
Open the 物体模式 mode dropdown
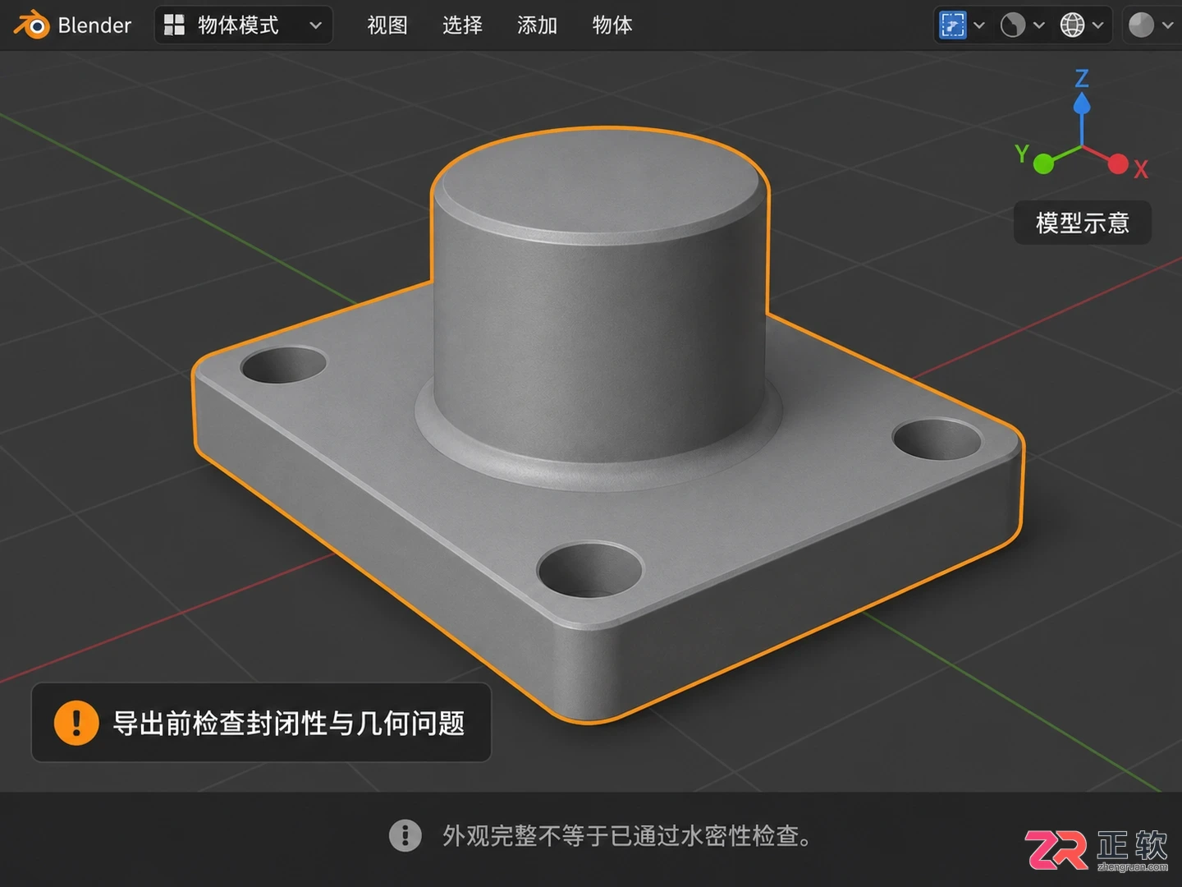pos(243,25)
